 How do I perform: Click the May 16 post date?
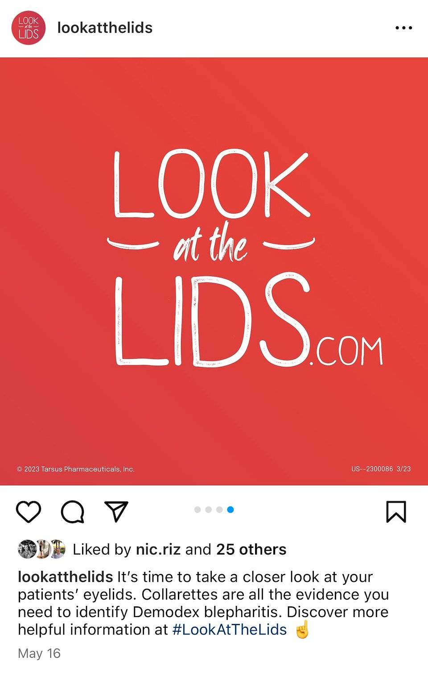(x=39, y=654)
